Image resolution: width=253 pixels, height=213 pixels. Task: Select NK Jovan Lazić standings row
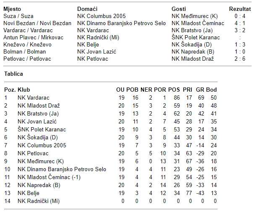pos(111,121)
